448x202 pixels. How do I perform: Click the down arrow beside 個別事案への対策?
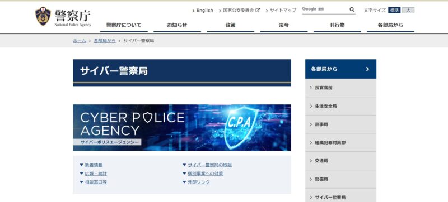point(184,174)
